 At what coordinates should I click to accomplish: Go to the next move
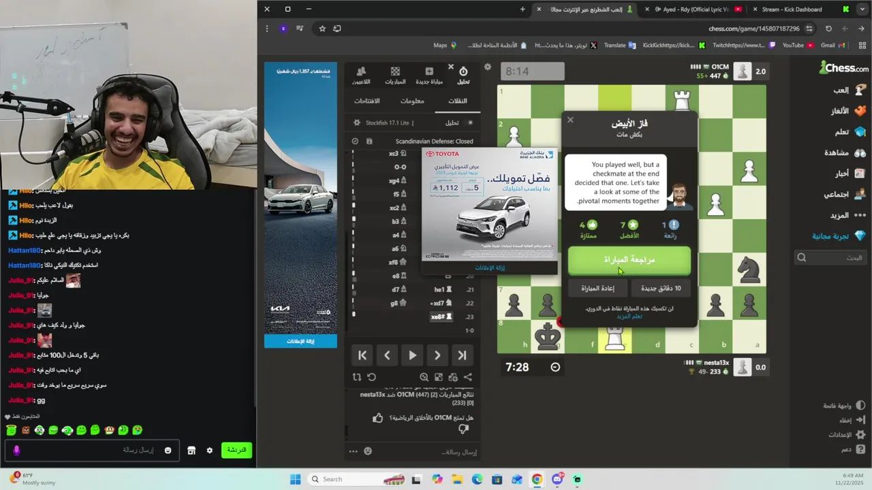(x=437, y=355)
